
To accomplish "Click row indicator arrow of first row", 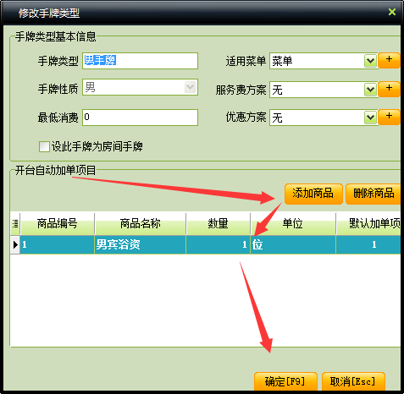I will pyautogui.click(x=15, y=244).
